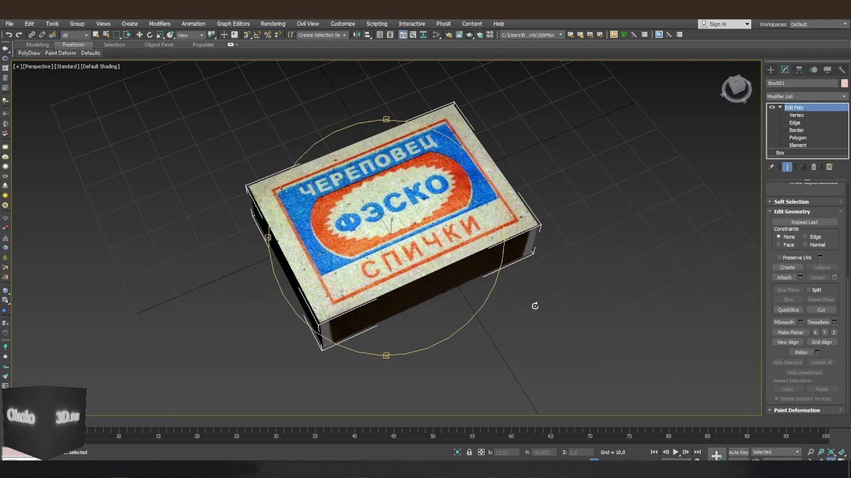Enable the Preserve UVs checkbox

coord(779,258)
